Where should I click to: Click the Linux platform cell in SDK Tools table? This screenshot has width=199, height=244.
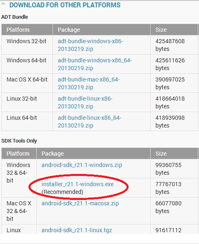[19, 229]
